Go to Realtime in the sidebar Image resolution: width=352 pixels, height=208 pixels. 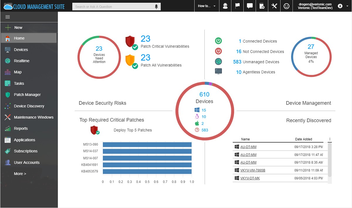pos(29,61)
